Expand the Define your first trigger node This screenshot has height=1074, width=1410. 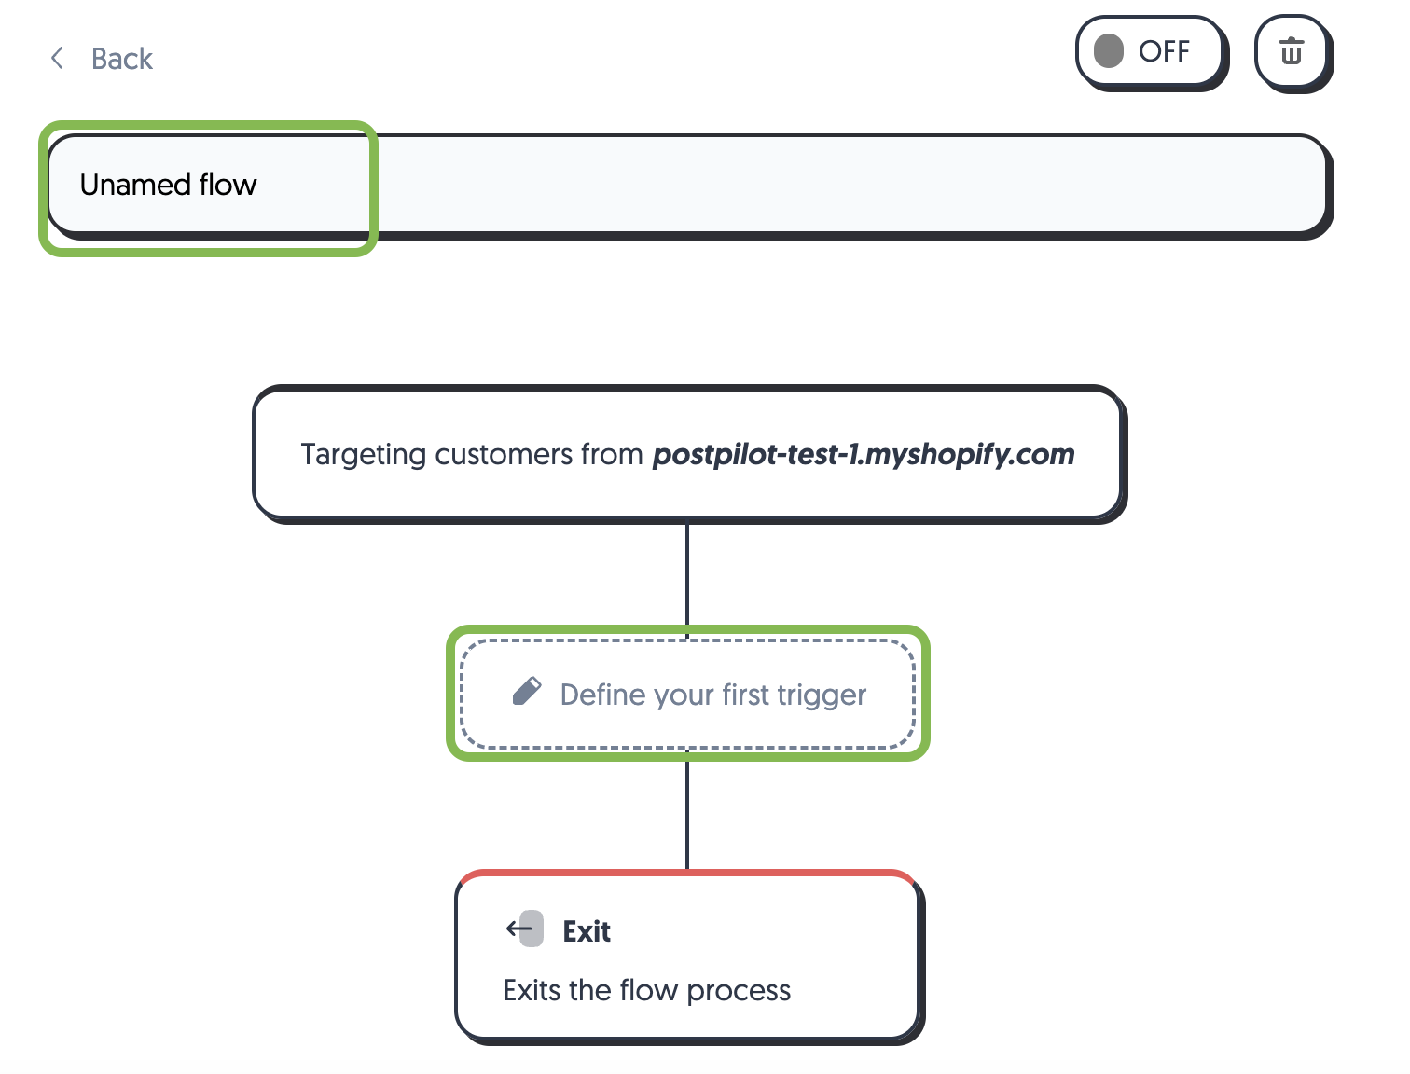coord(688,695)
